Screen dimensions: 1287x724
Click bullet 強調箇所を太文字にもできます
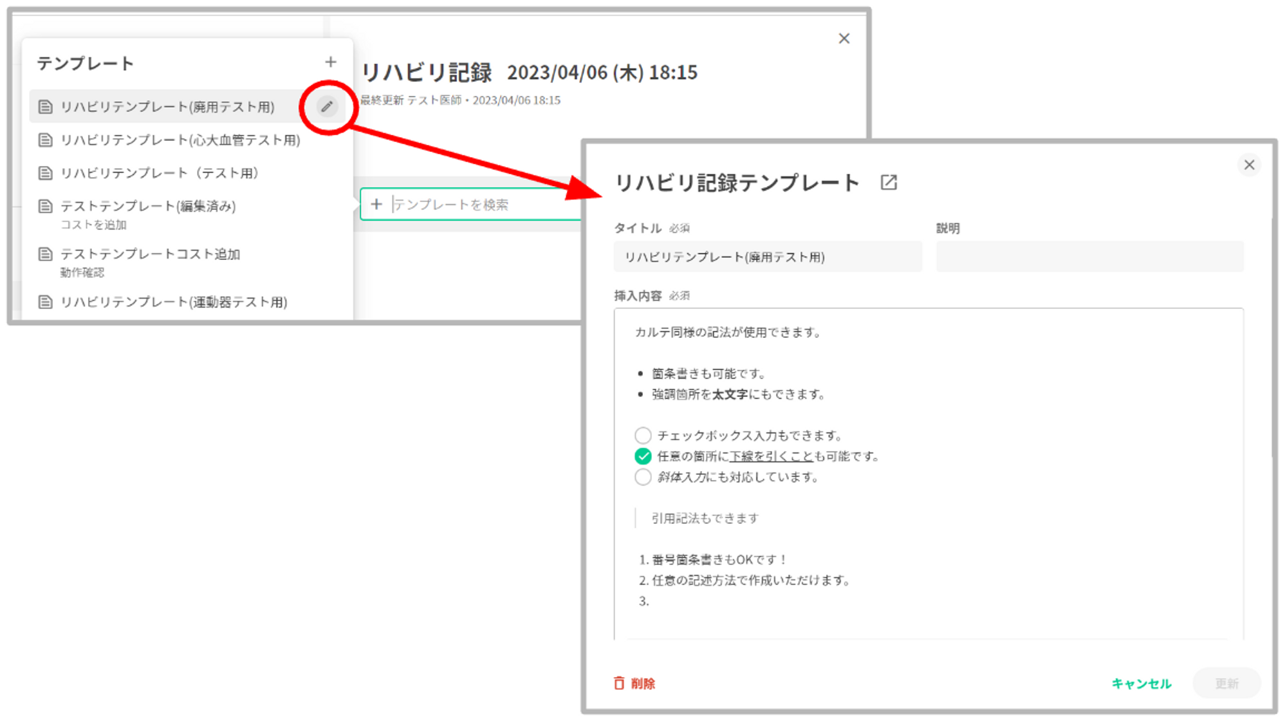pyautogui.click(x=739, y=394)
